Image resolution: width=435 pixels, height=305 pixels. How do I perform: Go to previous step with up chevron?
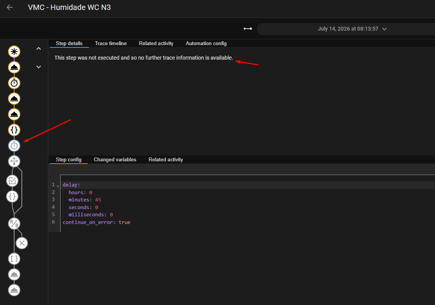(39, 49)
